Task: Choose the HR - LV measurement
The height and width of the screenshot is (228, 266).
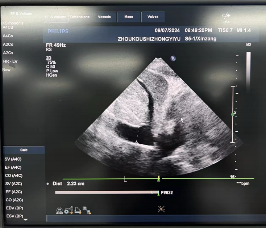Action: [x=10, y=61]
